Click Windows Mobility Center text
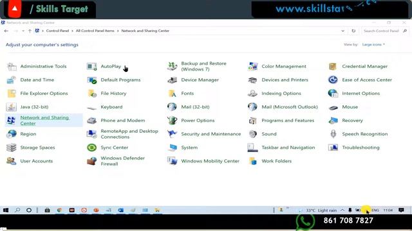This screenshot has width=412, height=231. click(211, 161)
